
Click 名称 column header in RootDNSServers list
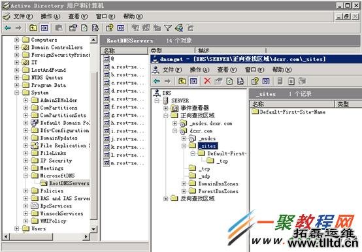click(124, 50)
